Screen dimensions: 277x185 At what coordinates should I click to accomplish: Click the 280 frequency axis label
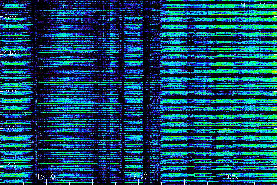click(x=10, y=17)
